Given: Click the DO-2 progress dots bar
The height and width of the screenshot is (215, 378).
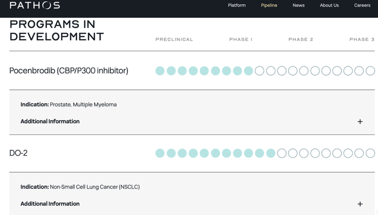Looking at the screenshot, I should coord(265,153).
